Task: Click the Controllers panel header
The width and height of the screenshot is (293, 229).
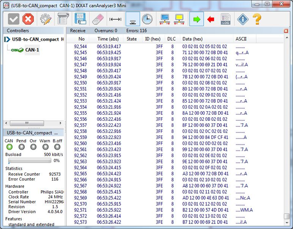Action: 33,31
